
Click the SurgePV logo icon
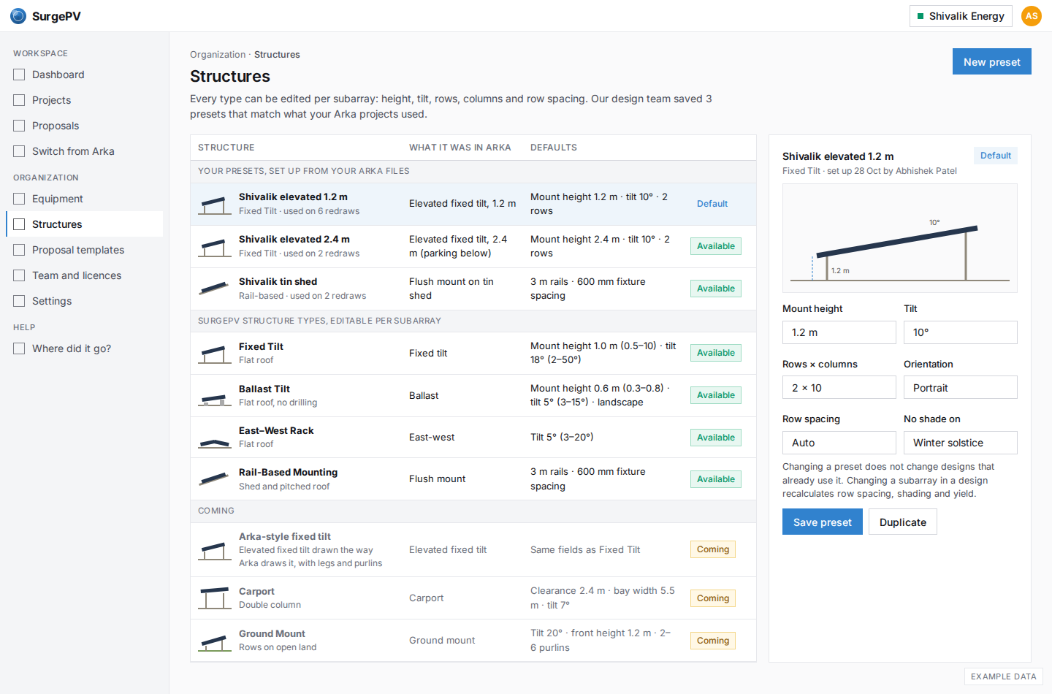coord(18,16)
